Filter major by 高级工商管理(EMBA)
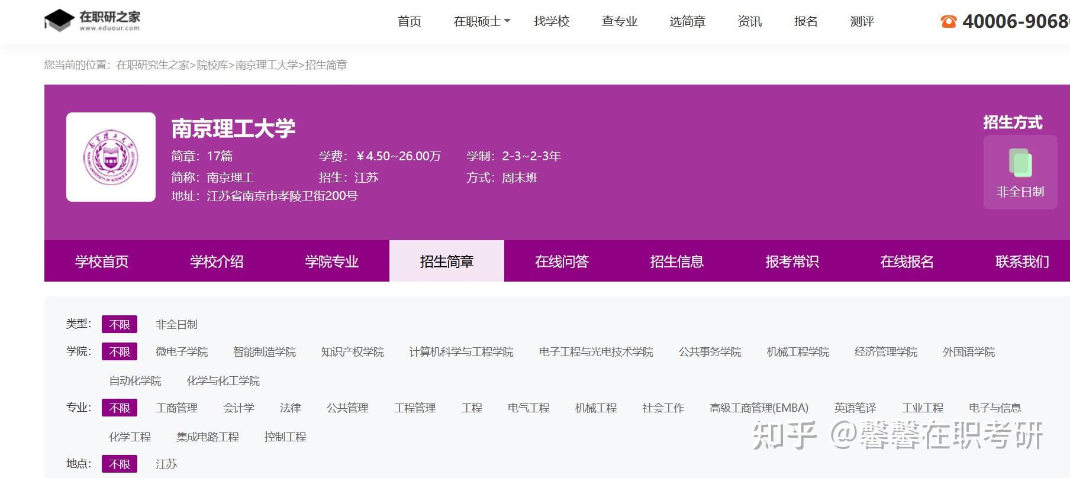1070x478 pixels. [759, 408]
